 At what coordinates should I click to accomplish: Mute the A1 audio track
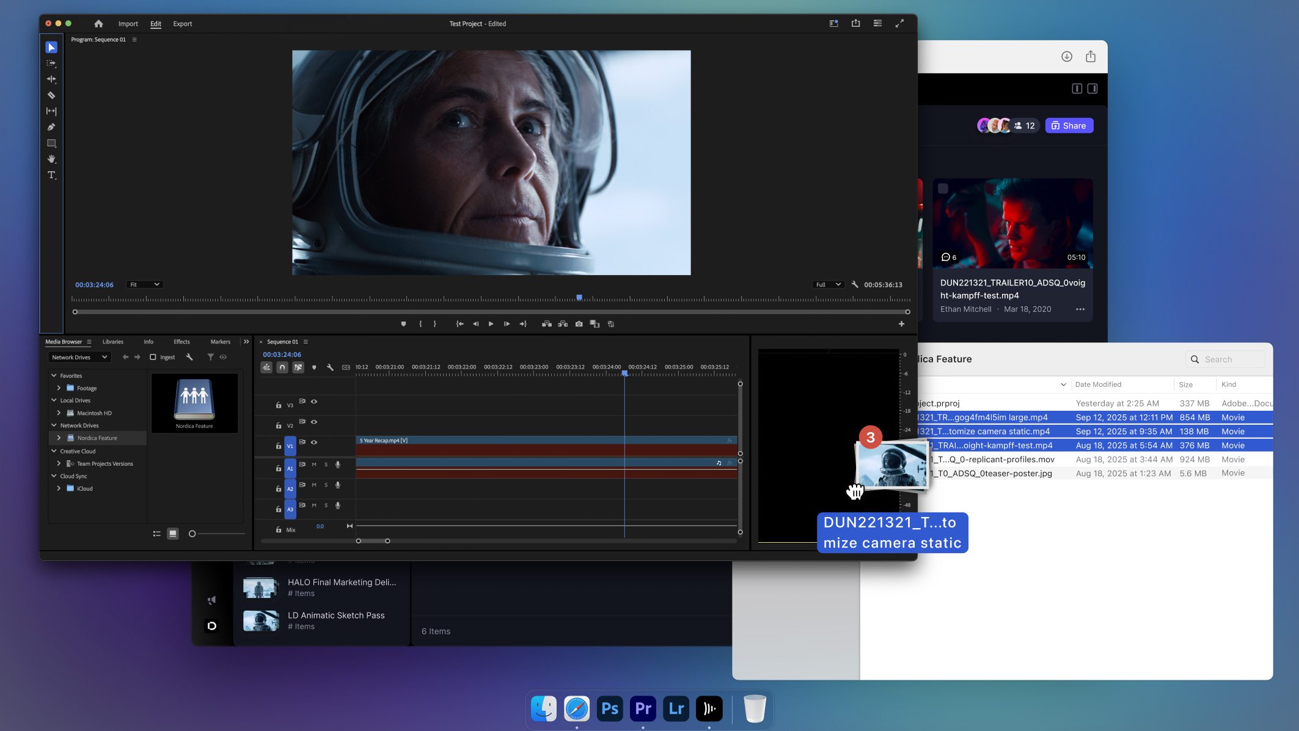click(314, 465)
